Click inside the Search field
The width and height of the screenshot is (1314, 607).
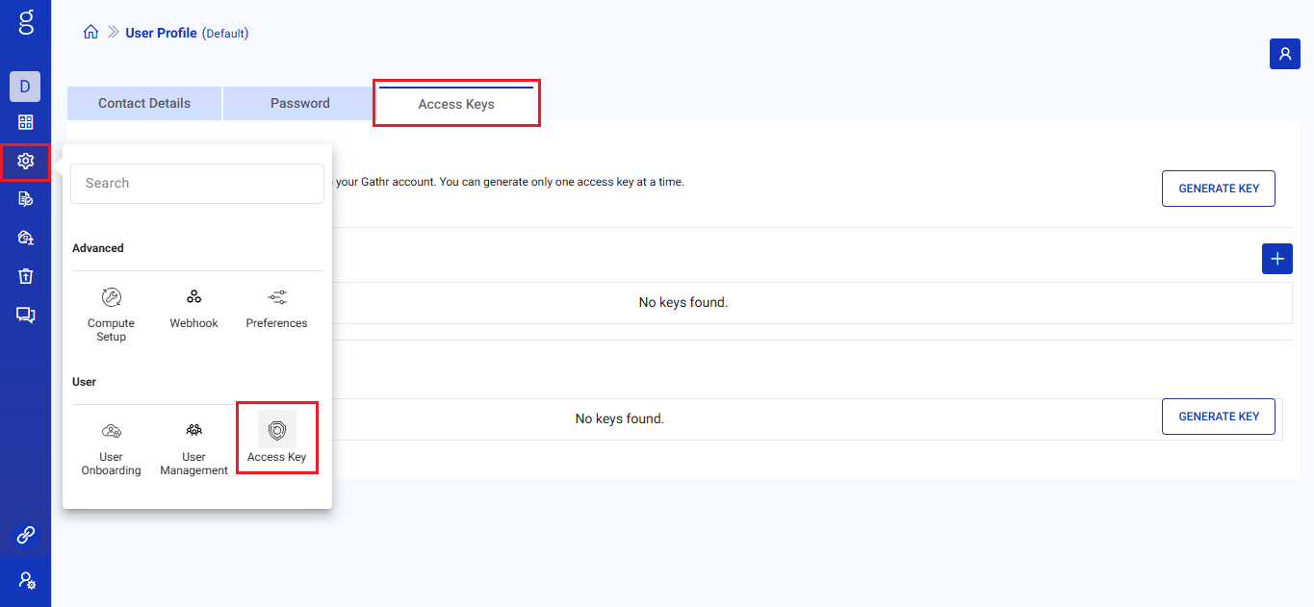(196, 183)
